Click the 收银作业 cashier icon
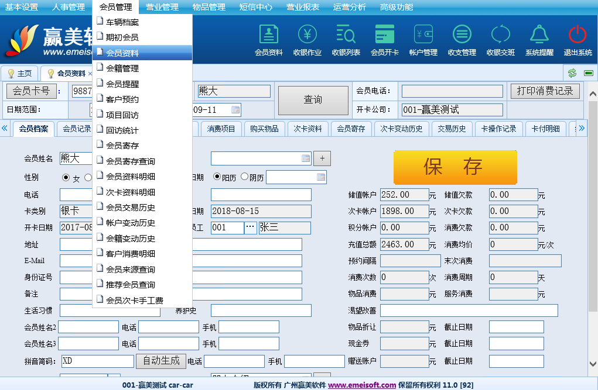 click(x=307, y=39)
